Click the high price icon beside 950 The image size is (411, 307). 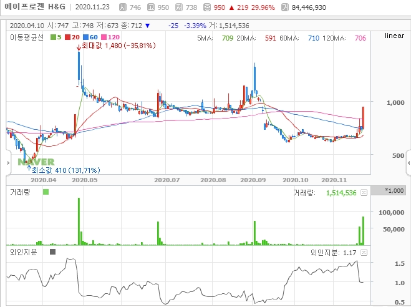tap(151, 7)
